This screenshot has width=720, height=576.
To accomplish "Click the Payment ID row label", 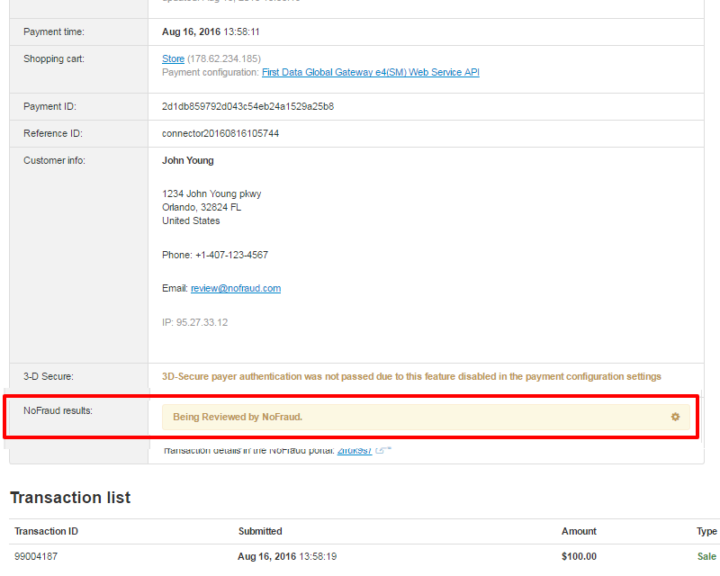I will 49,106.
